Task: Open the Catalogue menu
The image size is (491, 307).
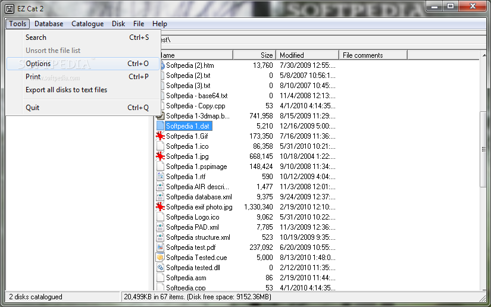Action: (87, 24)
